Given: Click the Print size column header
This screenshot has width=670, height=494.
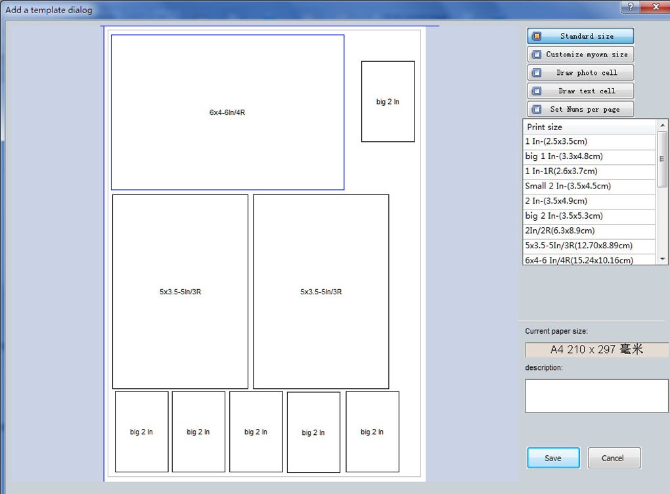Looking at the screenshot, I should [589, 127].
